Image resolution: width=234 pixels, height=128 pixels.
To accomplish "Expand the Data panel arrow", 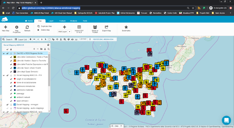I will [x=121, y=126].
